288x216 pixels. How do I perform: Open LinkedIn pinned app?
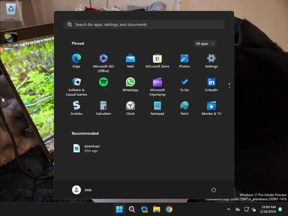pyautogui.click(x=211, y=85)
